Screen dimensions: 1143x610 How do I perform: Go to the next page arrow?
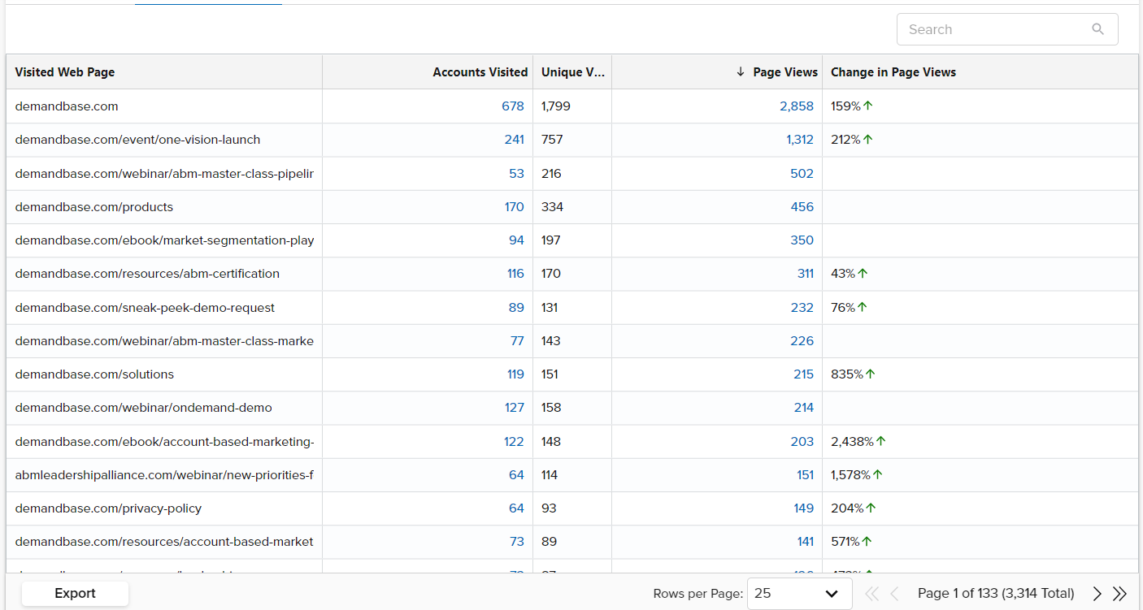1097,594
